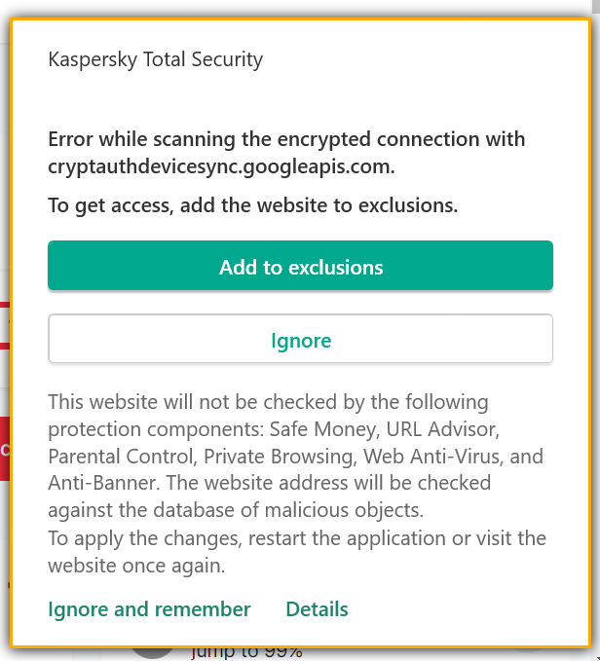Screen dimensions: 600x661
Task: Open the Details link
Action: [318, 609]
